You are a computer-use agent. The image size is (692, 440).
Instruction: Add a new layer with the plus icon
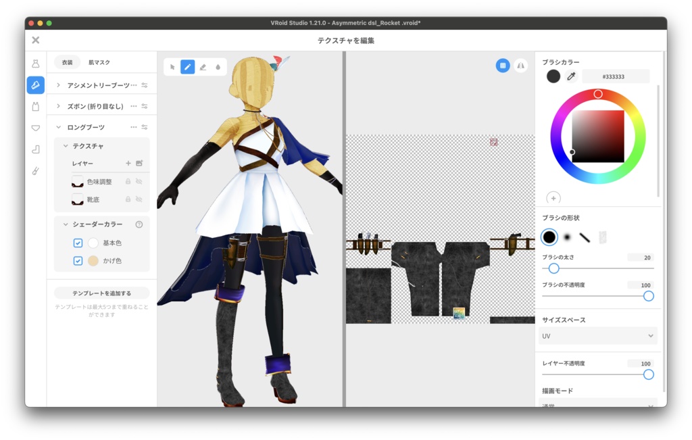128,162
